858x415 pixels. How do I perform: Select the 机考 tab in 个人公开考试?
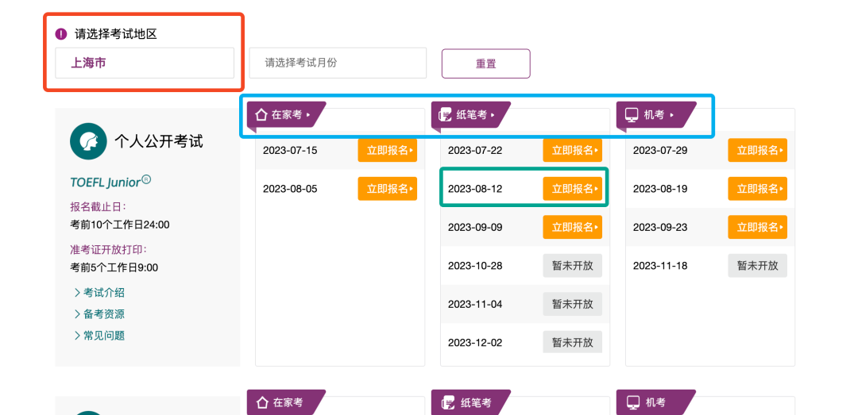(x=655, y=115)
